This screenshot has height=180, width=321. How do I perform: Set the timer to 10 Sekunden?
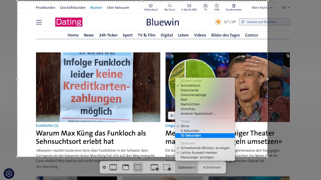pos(205,136)
